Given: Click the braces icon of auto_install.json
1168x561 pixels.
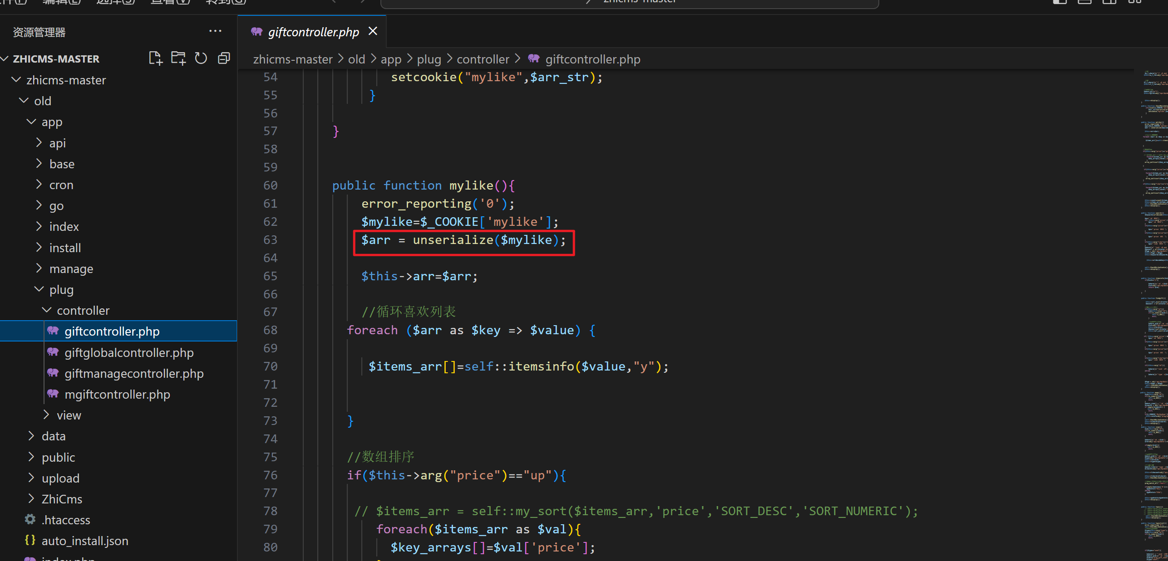Looking at the screenshot, I should [30, 540].
